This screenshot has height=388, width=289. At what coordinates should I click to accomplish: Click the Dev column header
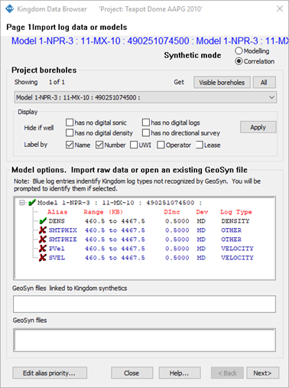tap(202, 212)
